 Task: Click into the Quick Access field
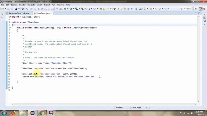186,9
